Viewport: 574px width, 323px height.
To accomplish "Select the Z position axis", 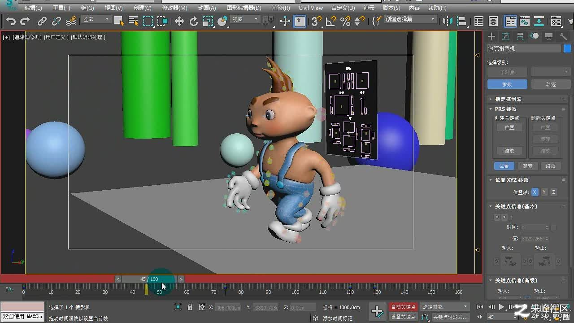I will pyautogui.click(x=553, y=192).
